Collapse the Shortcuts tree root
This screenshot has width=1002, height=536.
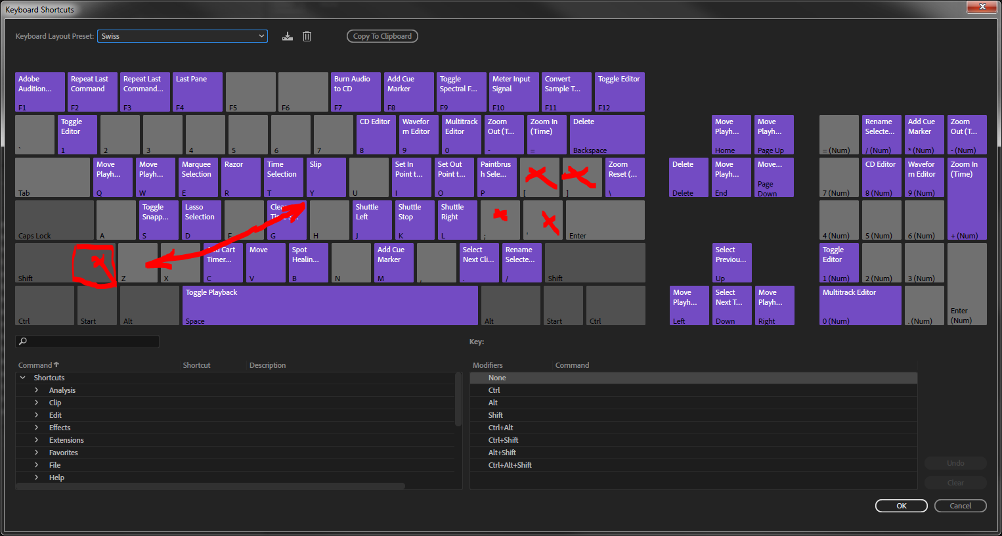coord(24,377)
